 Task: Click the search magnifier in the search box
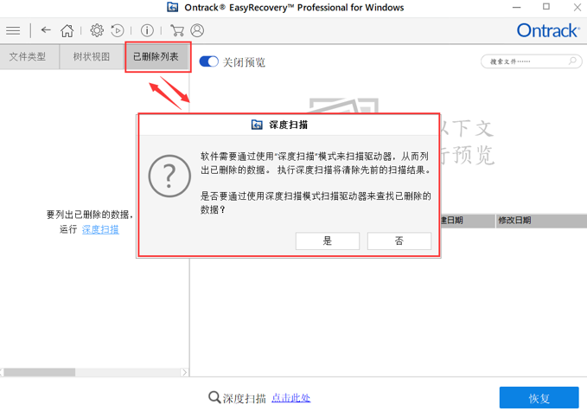pos(572,61)
